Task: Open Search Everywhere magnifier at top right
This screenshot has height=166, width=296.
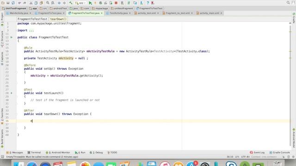Action: [x=288, y=3]
